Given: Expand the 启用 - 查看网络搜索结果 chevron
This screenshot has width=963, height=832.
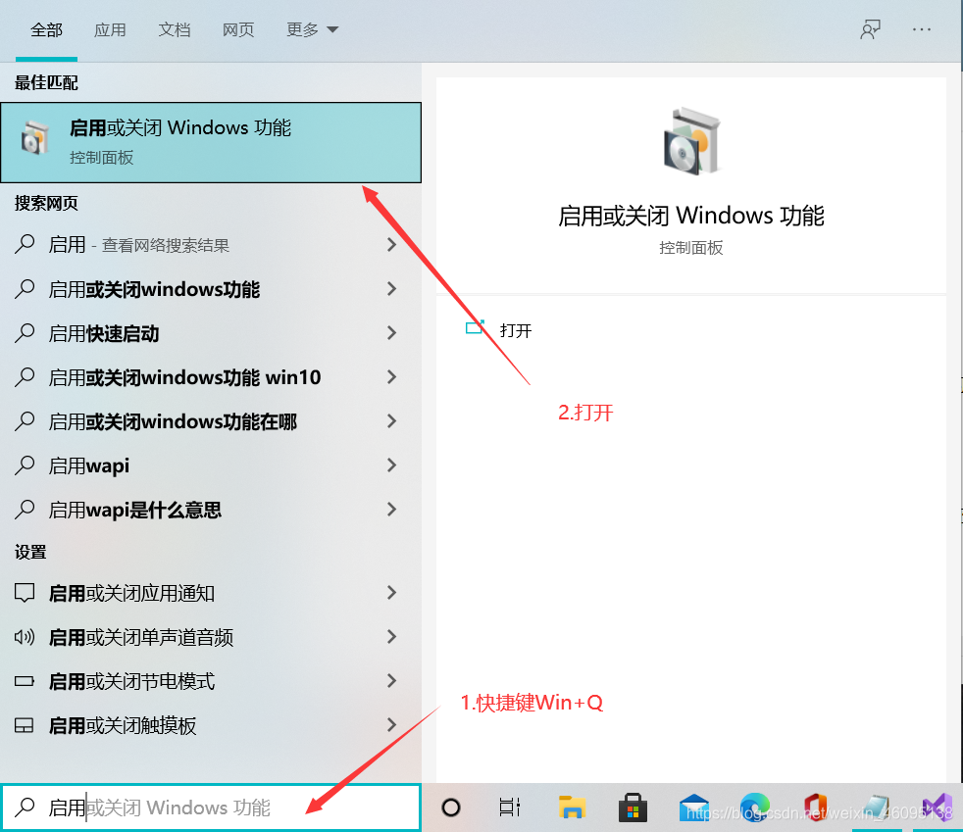Looking at the screenshot, I should tap(391, 245).
